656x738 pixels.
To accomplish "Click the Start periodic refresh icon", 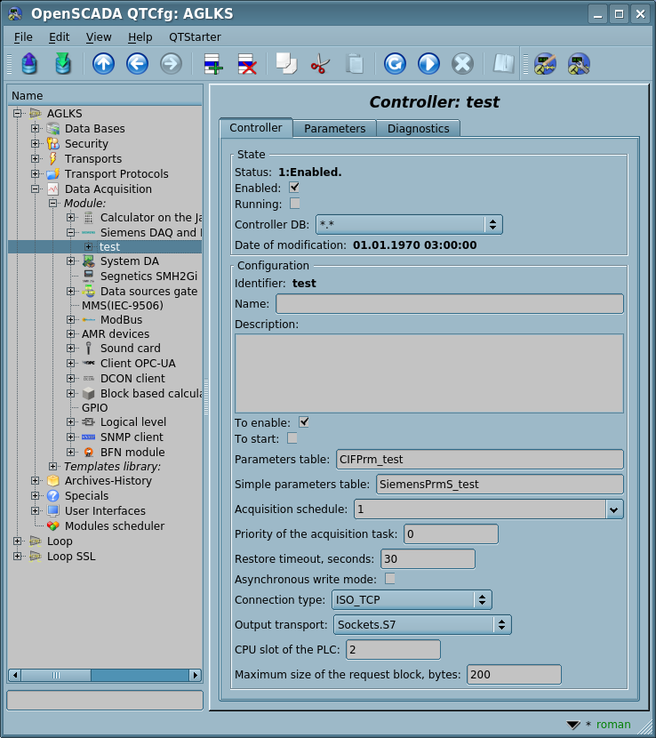I will [428, 63].
